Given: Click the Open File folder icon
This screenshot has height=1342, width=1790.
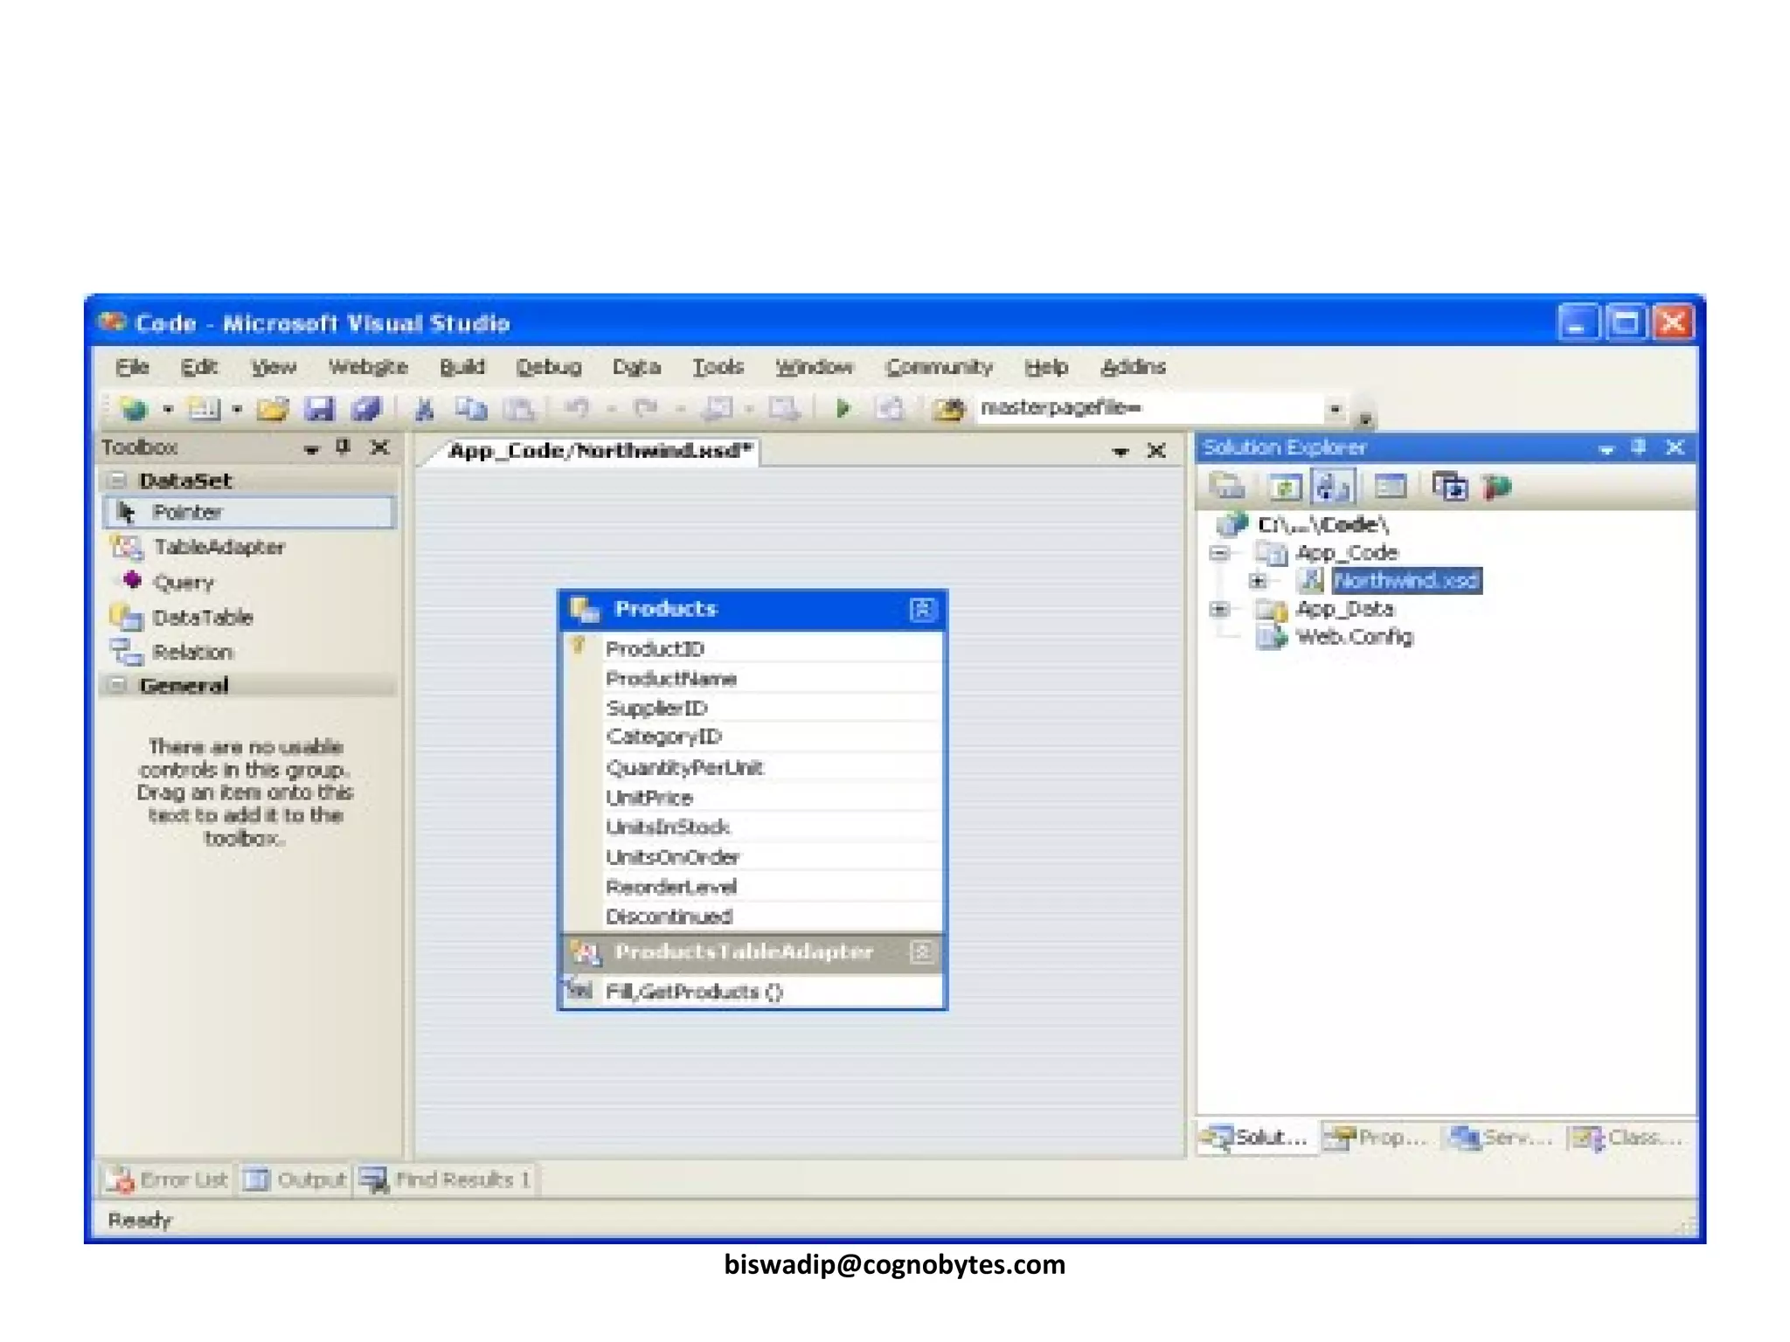Looking at the screenshot, I should coord(272,409).
